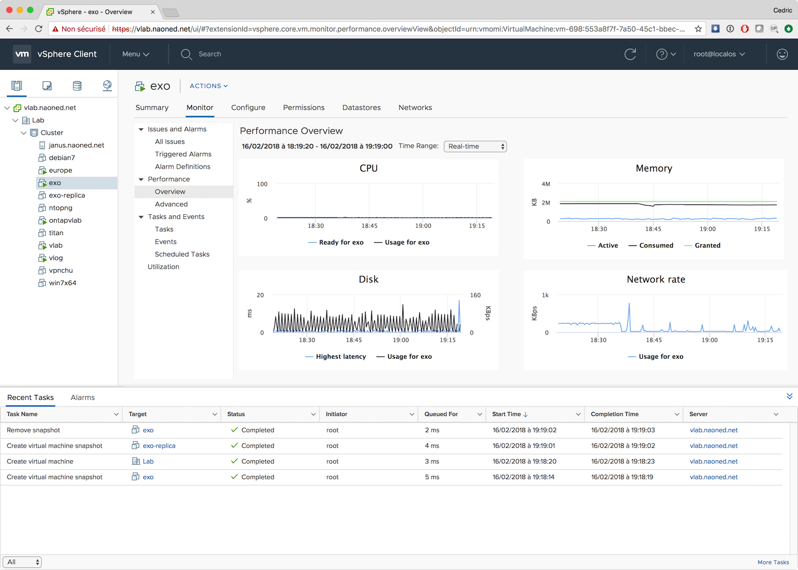Click the More Tasks link
The height and width of the screenshot is (570, 798).
pyautogui.click(x=774, y=562)
